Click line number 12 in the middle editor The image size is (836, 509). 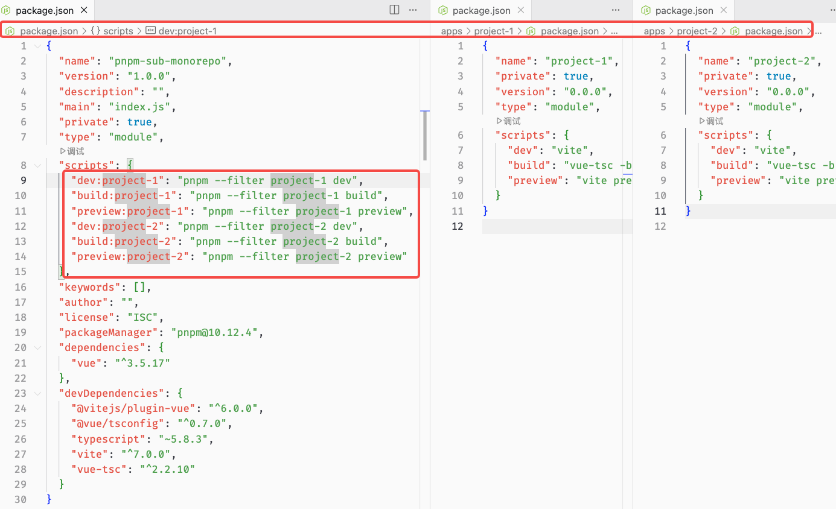pyautogui.click(x=458, y=226)
